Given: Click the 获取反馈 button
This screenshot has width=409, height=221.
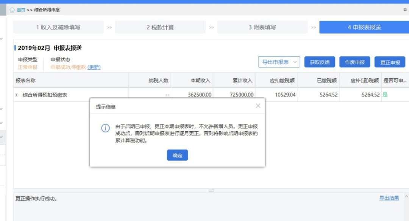Looking at the screenshot, I should tap(320, 62).
